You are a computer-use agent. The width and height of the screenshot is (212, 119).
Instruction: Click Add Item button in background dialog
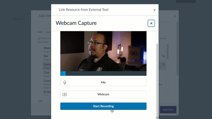pos(168,110)
